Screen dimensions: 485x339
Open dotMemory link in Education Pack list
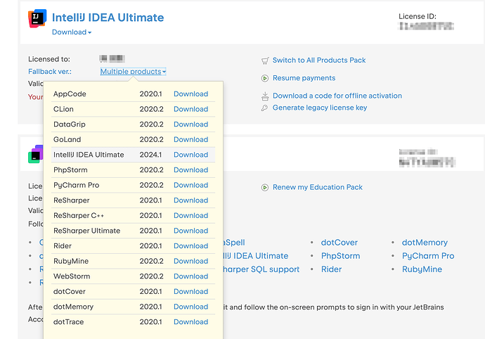coord(425,243)
